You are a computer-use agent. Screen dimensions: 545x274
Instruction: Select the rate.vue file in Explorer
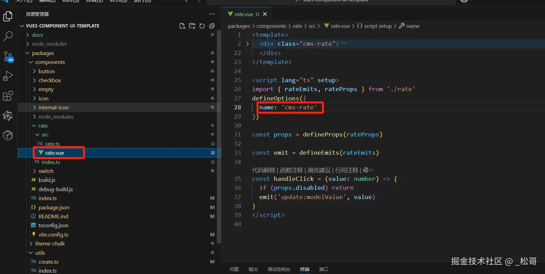[x=119, y=153]
